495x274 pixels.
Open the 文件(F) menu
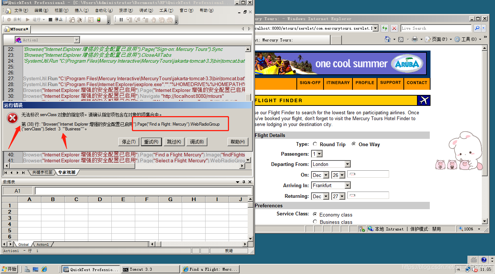(x=21, y=11)
